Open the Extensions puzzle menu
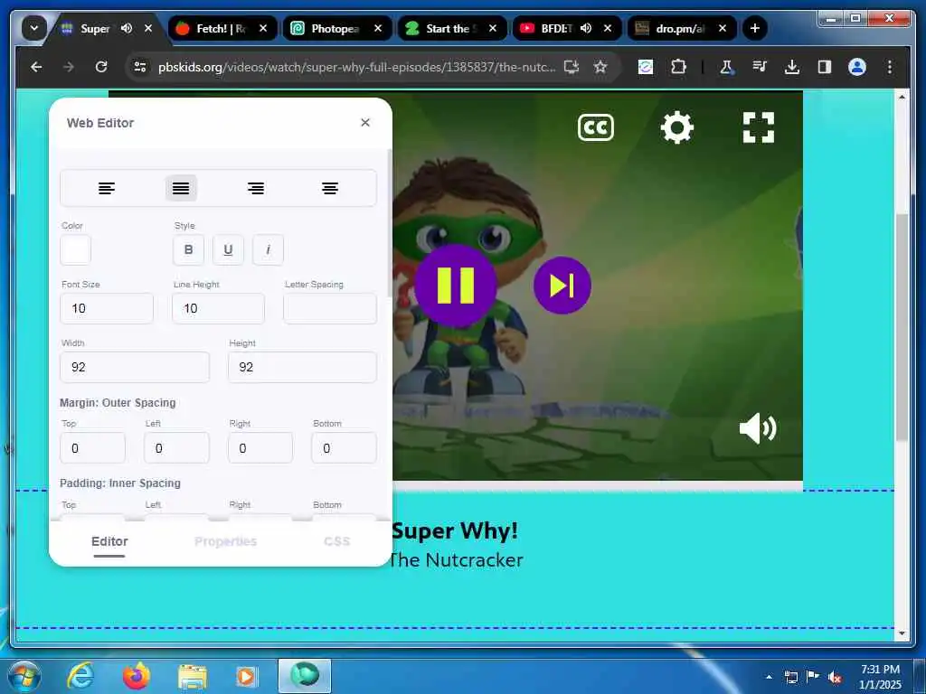The height and width of the screenshot is (694, 926). pyautogui.click(x=678, y=67)
